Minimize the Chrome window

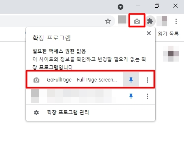pos(138,6)
